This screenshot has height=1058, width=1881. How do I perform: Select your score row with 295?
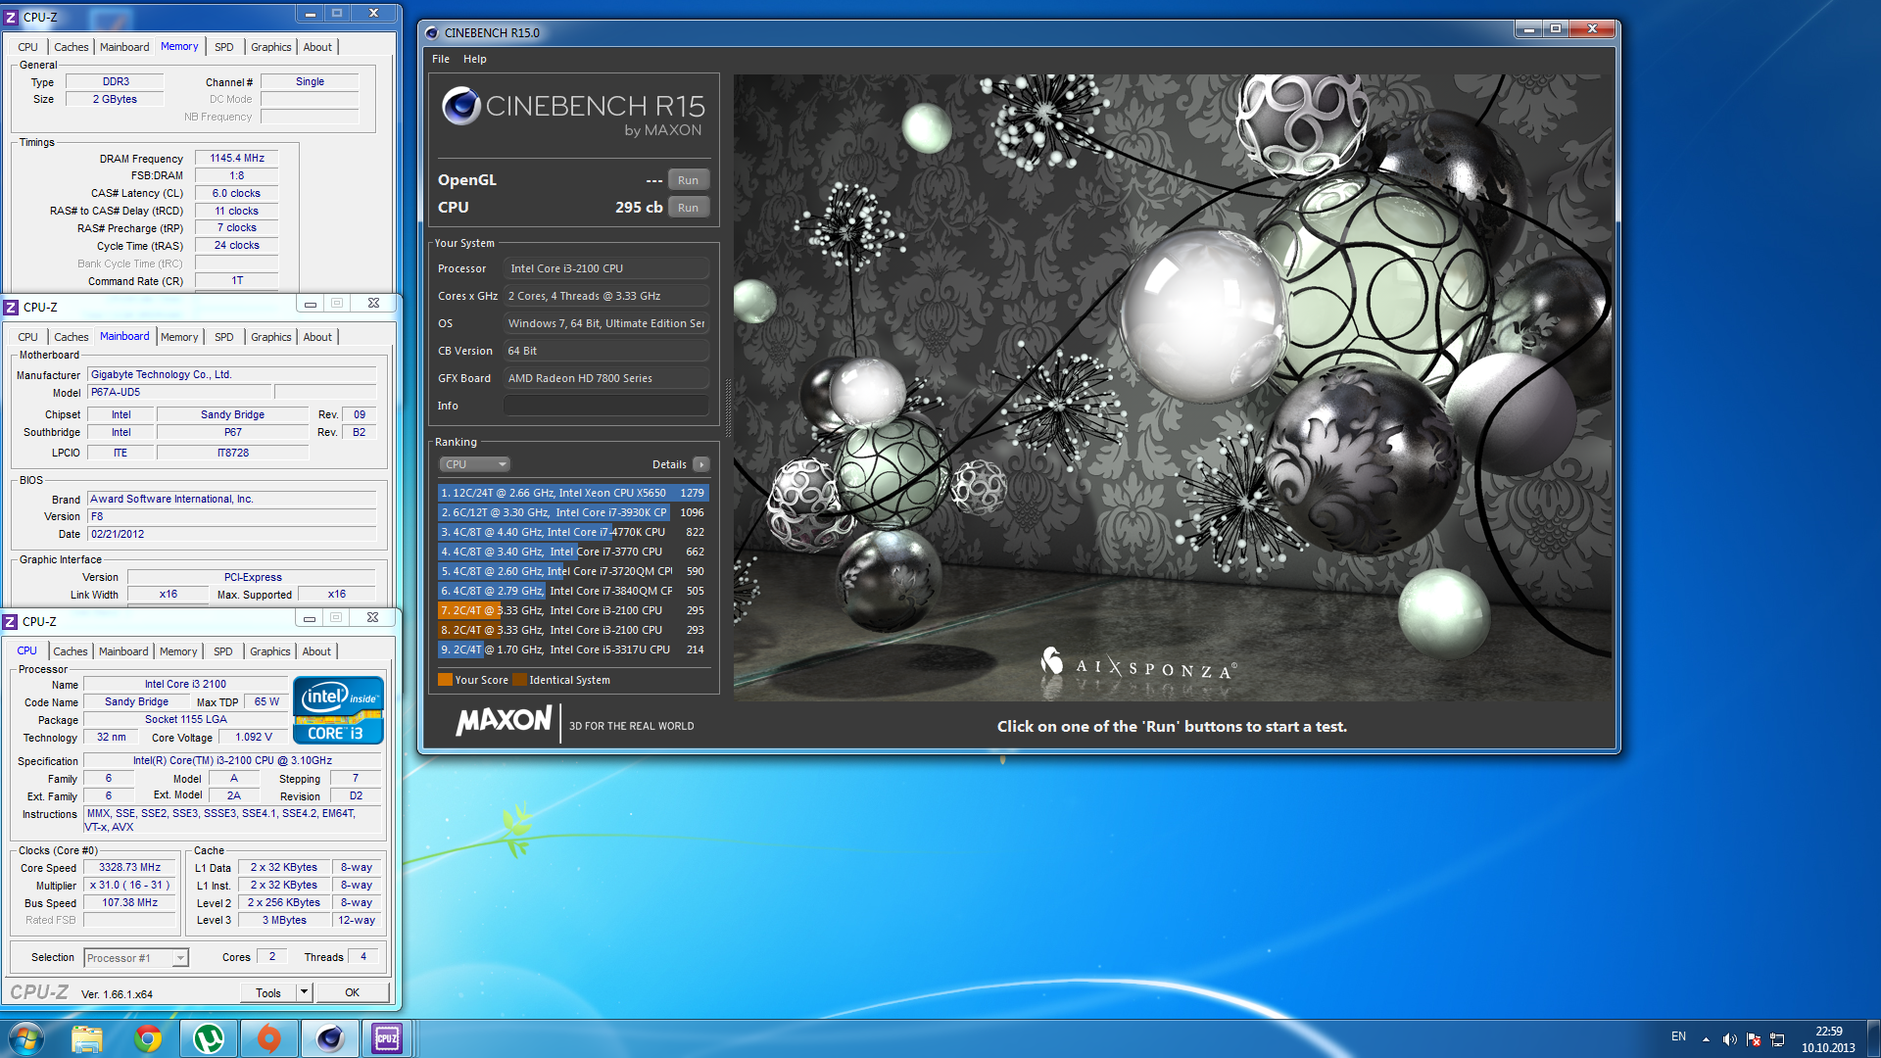click(x=573, y=610)
